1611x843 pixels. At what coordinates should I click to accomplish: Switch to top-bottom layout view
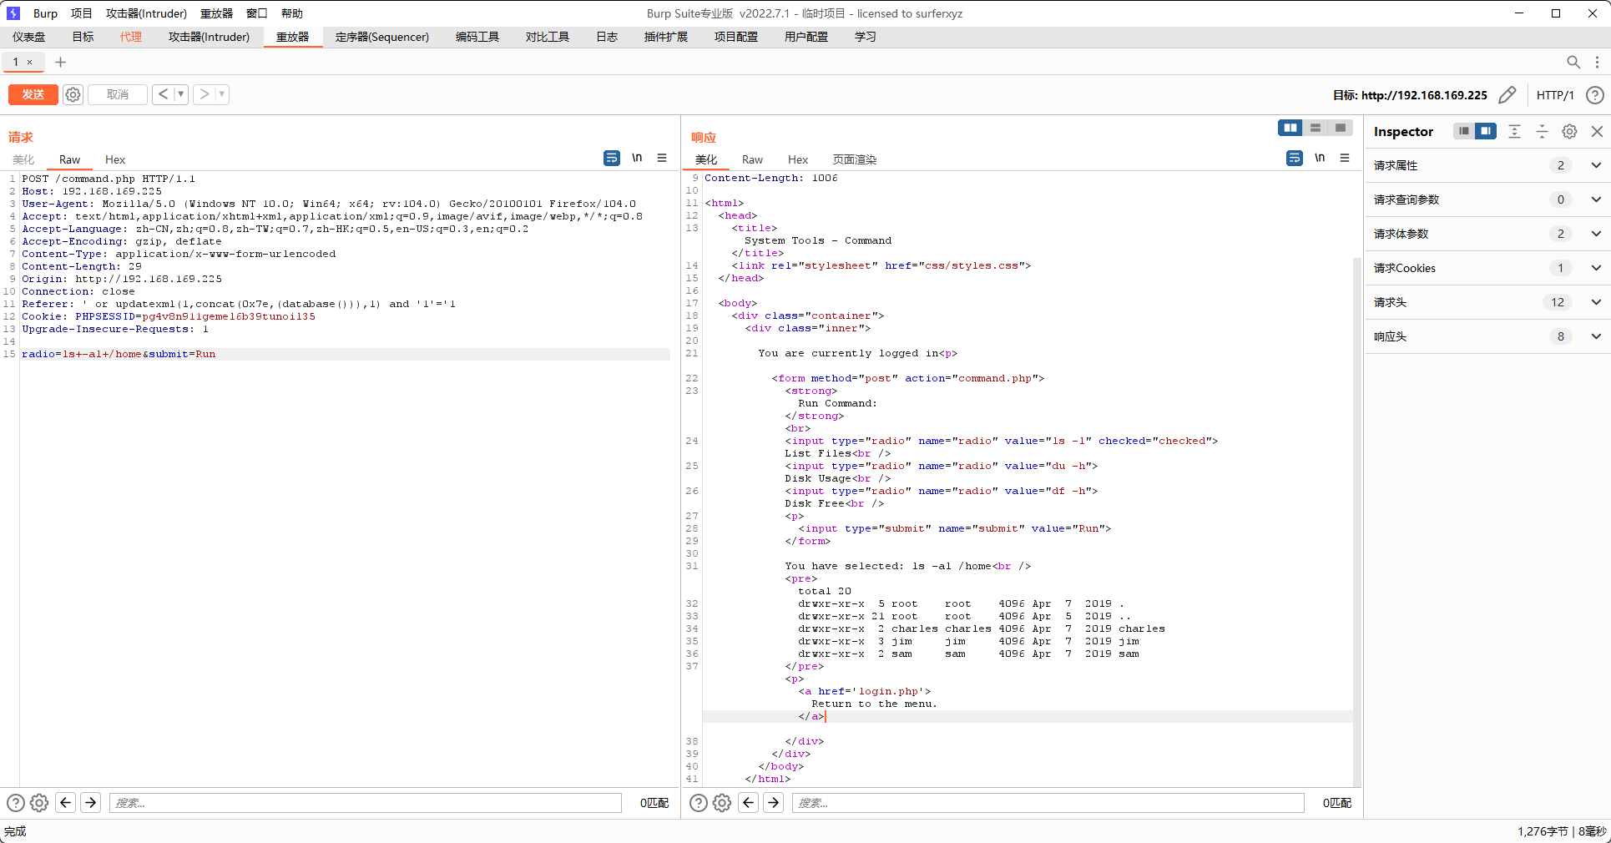tap(1316, 128)
